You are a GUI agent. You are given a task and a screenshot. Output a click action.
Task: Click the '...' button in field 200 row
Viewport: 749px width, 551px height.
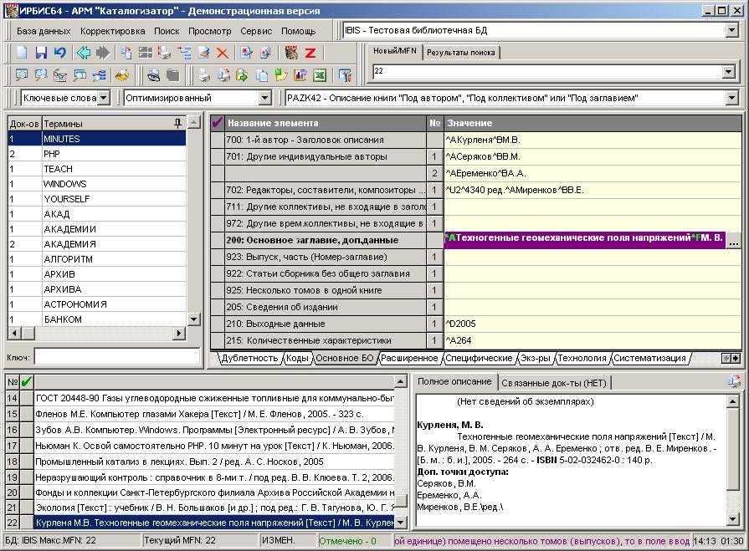[x=734, y=241]
